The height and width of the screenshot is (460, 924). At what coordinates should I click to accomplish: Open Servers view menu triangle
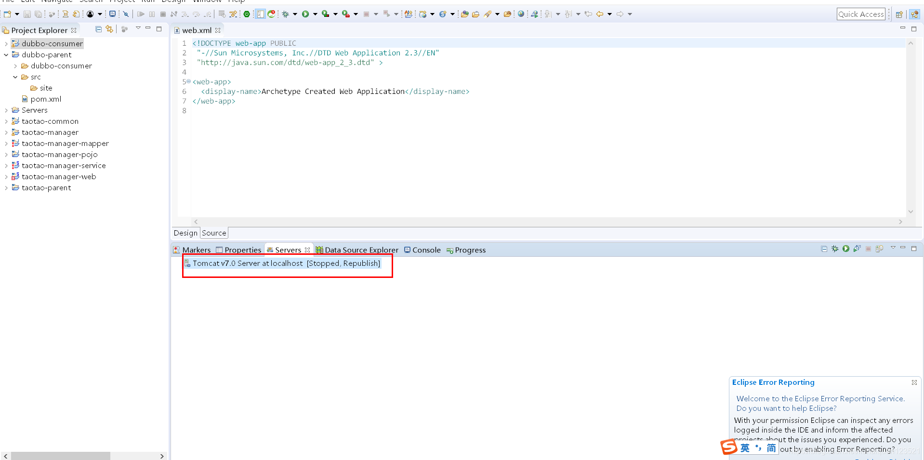tap(893, 248)
